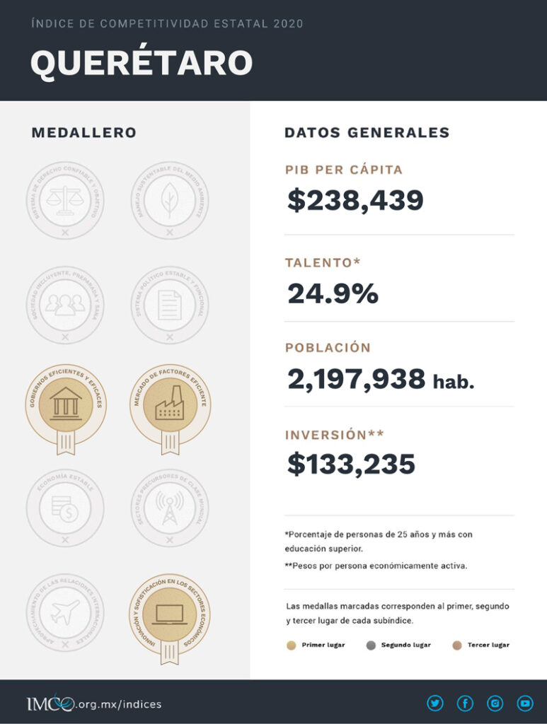Select the gold laptop innovation medal
Screen dimensions: 547x724
click(x=169, y=612)
